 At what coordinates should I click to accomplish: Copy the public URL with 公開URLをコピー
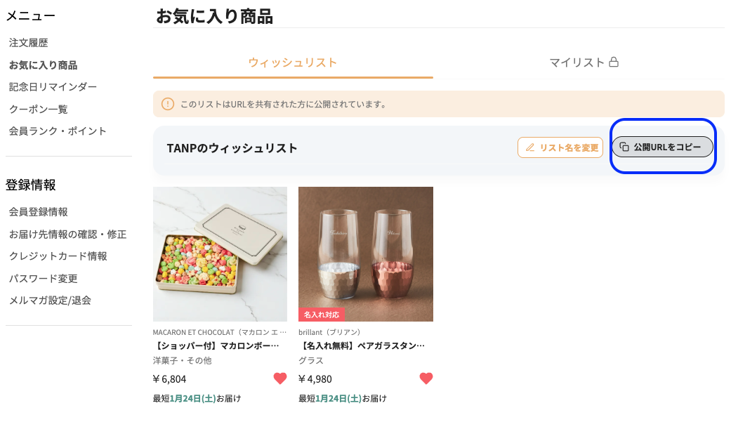pos(663,147)
